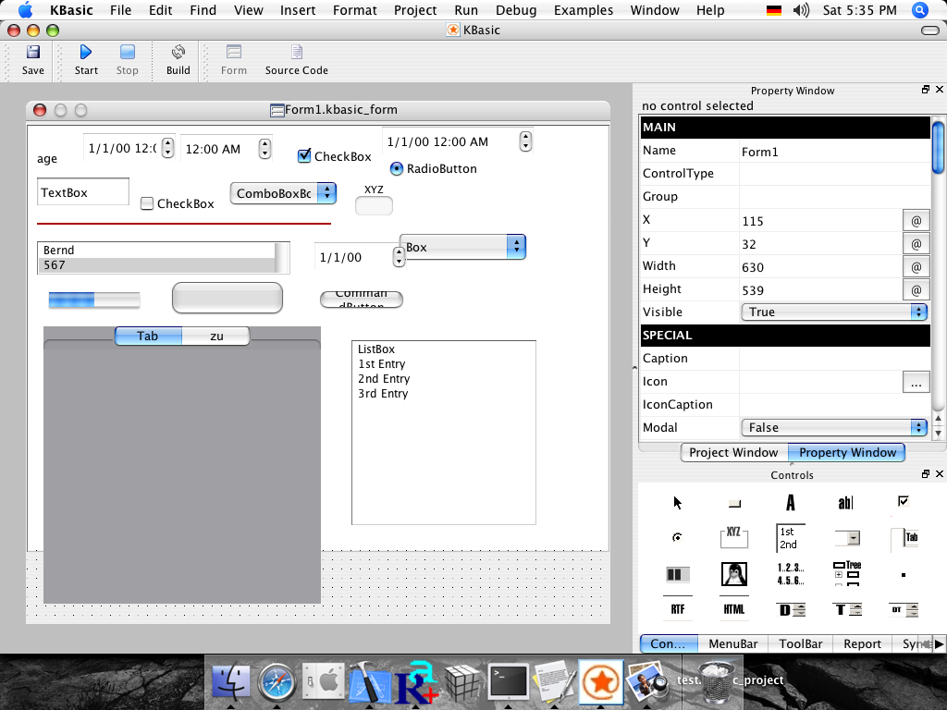Tick the unchecked CheckBox beside TextBox
The width and height of the screenshot is (947, 710).
pos(147,203)
